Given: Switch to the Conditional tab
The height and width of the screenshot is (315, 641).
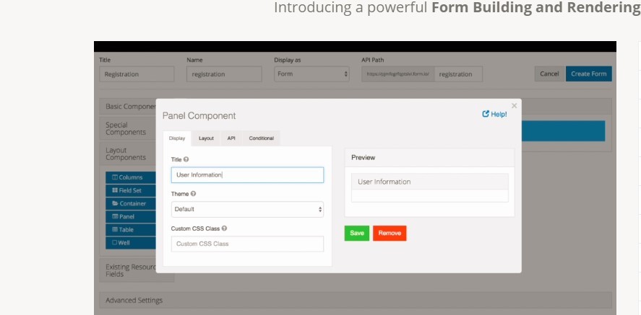Looking at the screenshot, I should point(261,138).
